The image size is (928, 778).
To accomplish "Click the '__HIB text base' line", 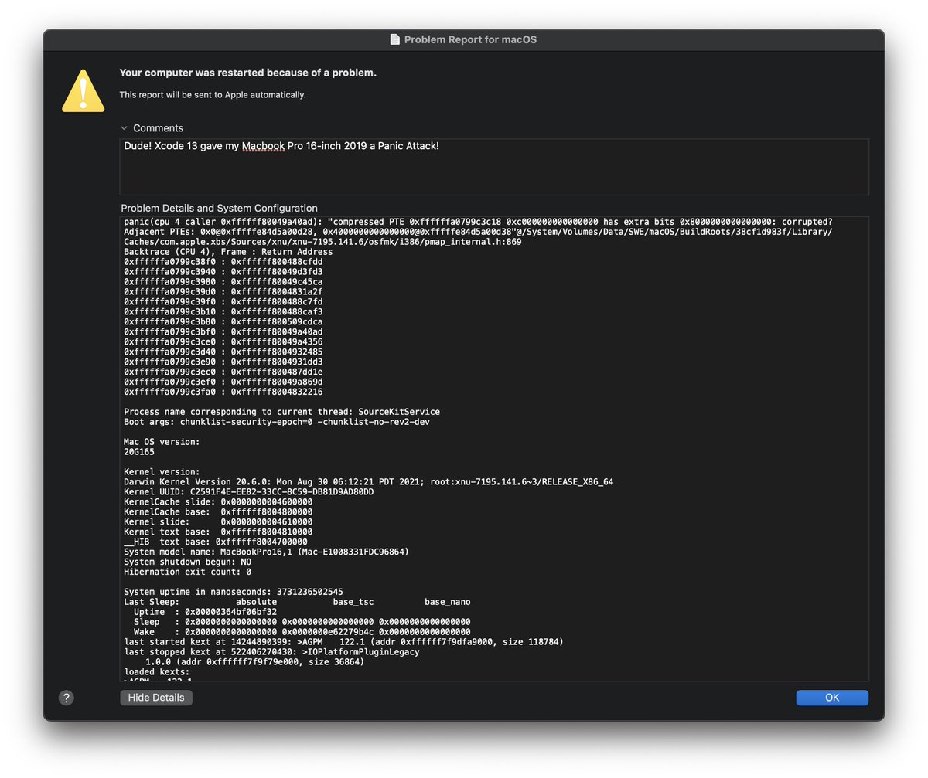I will point(216,542).
